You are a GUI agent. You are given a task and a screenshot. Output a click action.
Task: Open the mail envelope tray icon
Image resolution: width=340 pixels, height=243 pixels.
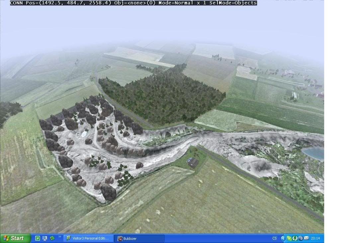coord(306,238)
